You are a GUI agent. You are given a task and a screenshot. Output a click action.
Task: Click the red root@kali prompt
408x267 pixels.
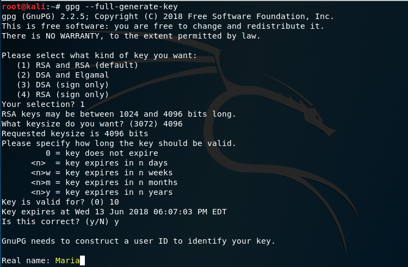pyautogui.click(x=24, y=7)
